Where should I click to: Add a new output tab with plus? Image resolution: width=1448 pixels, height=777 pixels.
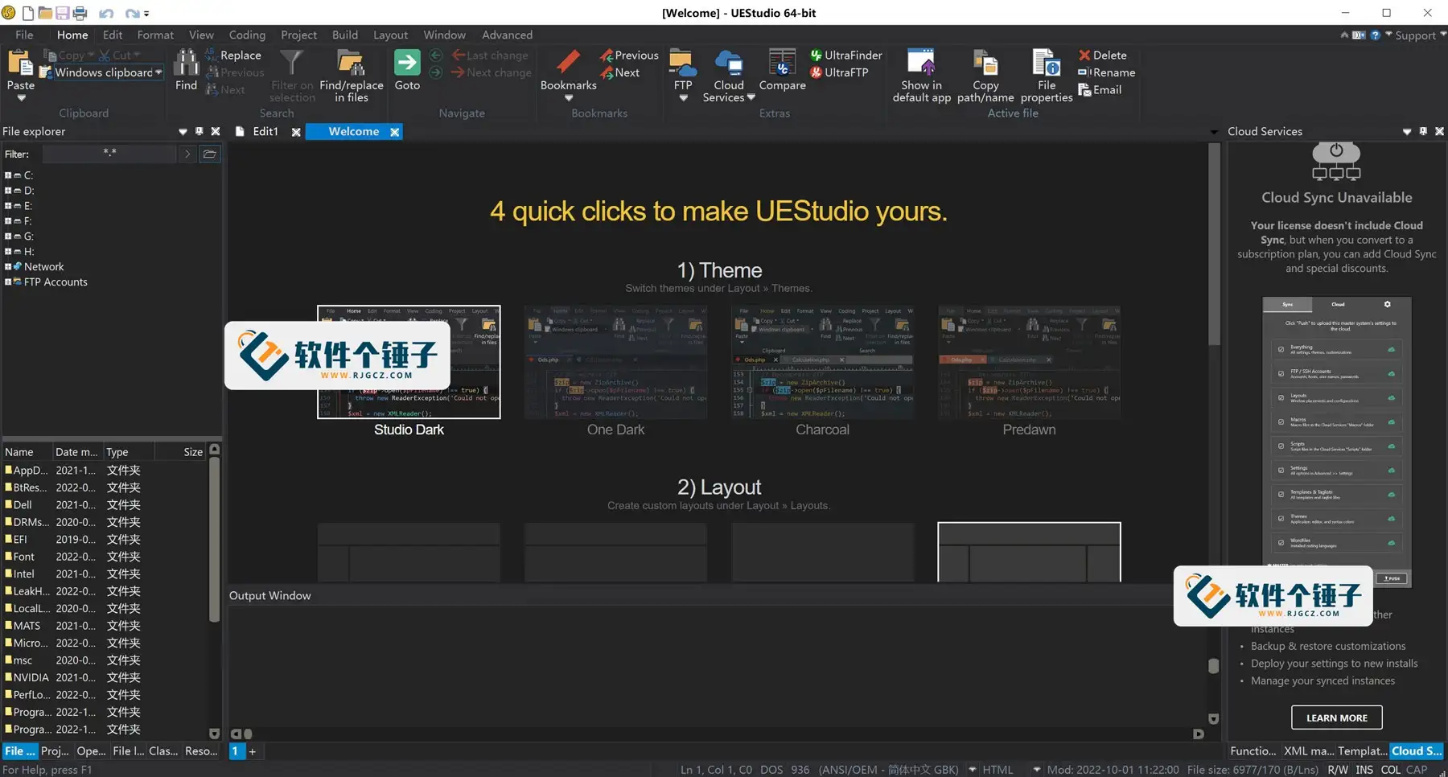(252, 751)
